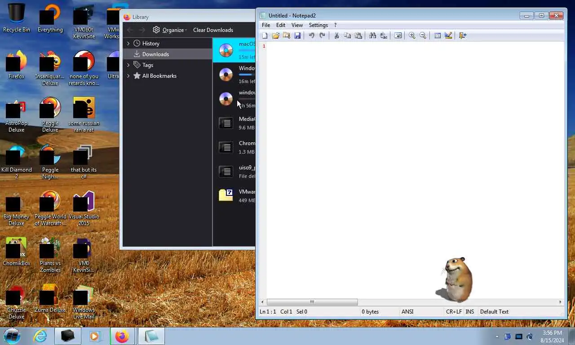Click the Zoom Out magnifier in Notepad2
The height and width of the screenshot is (345, 575).
(423, 35)
